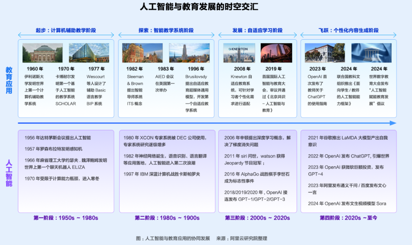Image resolution: width=412 pixels, height=245 pixels.
Task: Click the heading 发展：自适应学习阶段
Action: tap(257, 30)
